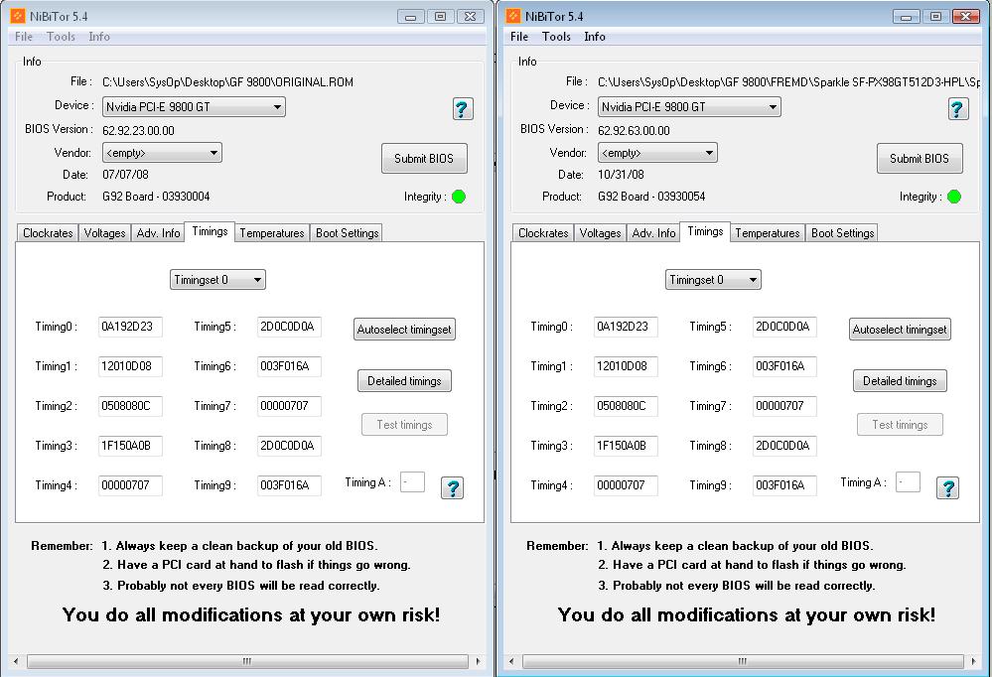
Task: Click Submit BIOS in right window
Action: pos(920,158)
